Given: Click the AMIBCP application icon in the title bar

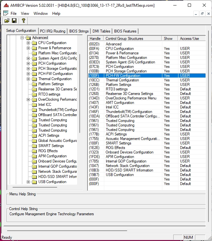Looking at the screenshot, I should 6,5.
